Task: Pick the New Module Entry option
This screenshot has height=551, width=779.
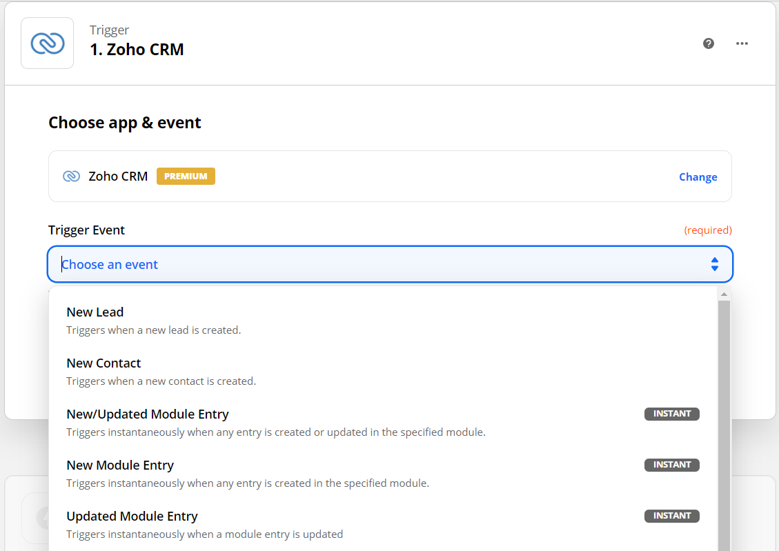Action: (120, 465)
